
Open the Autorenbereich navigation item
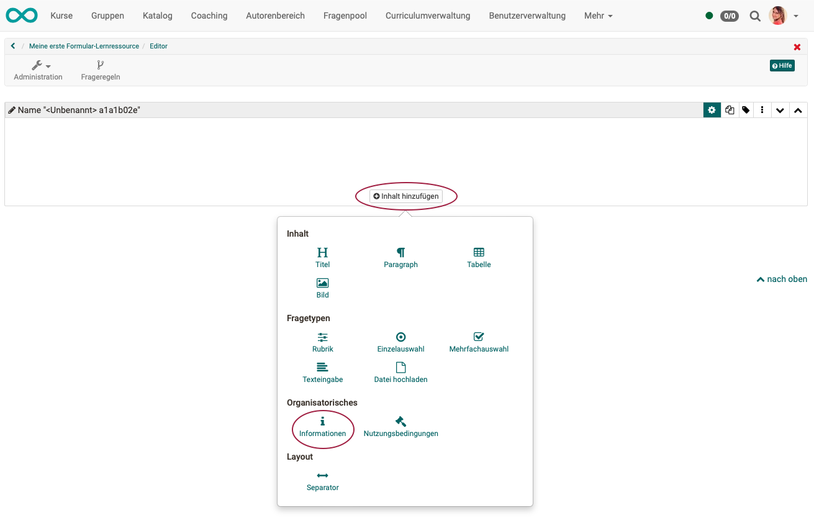point(275,16)
